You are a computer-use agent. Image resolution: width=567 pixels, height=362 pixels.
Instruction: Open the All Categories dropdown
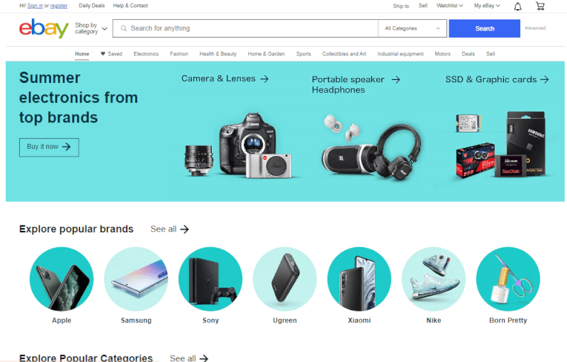click(412, 28)
